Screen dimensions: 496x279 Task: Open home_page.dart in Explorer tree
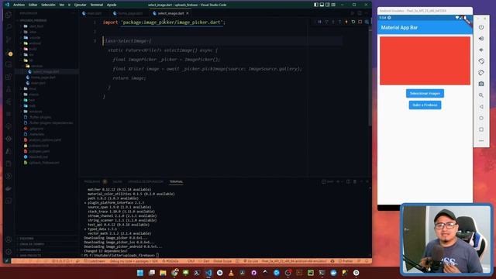[x=43, y=77]
